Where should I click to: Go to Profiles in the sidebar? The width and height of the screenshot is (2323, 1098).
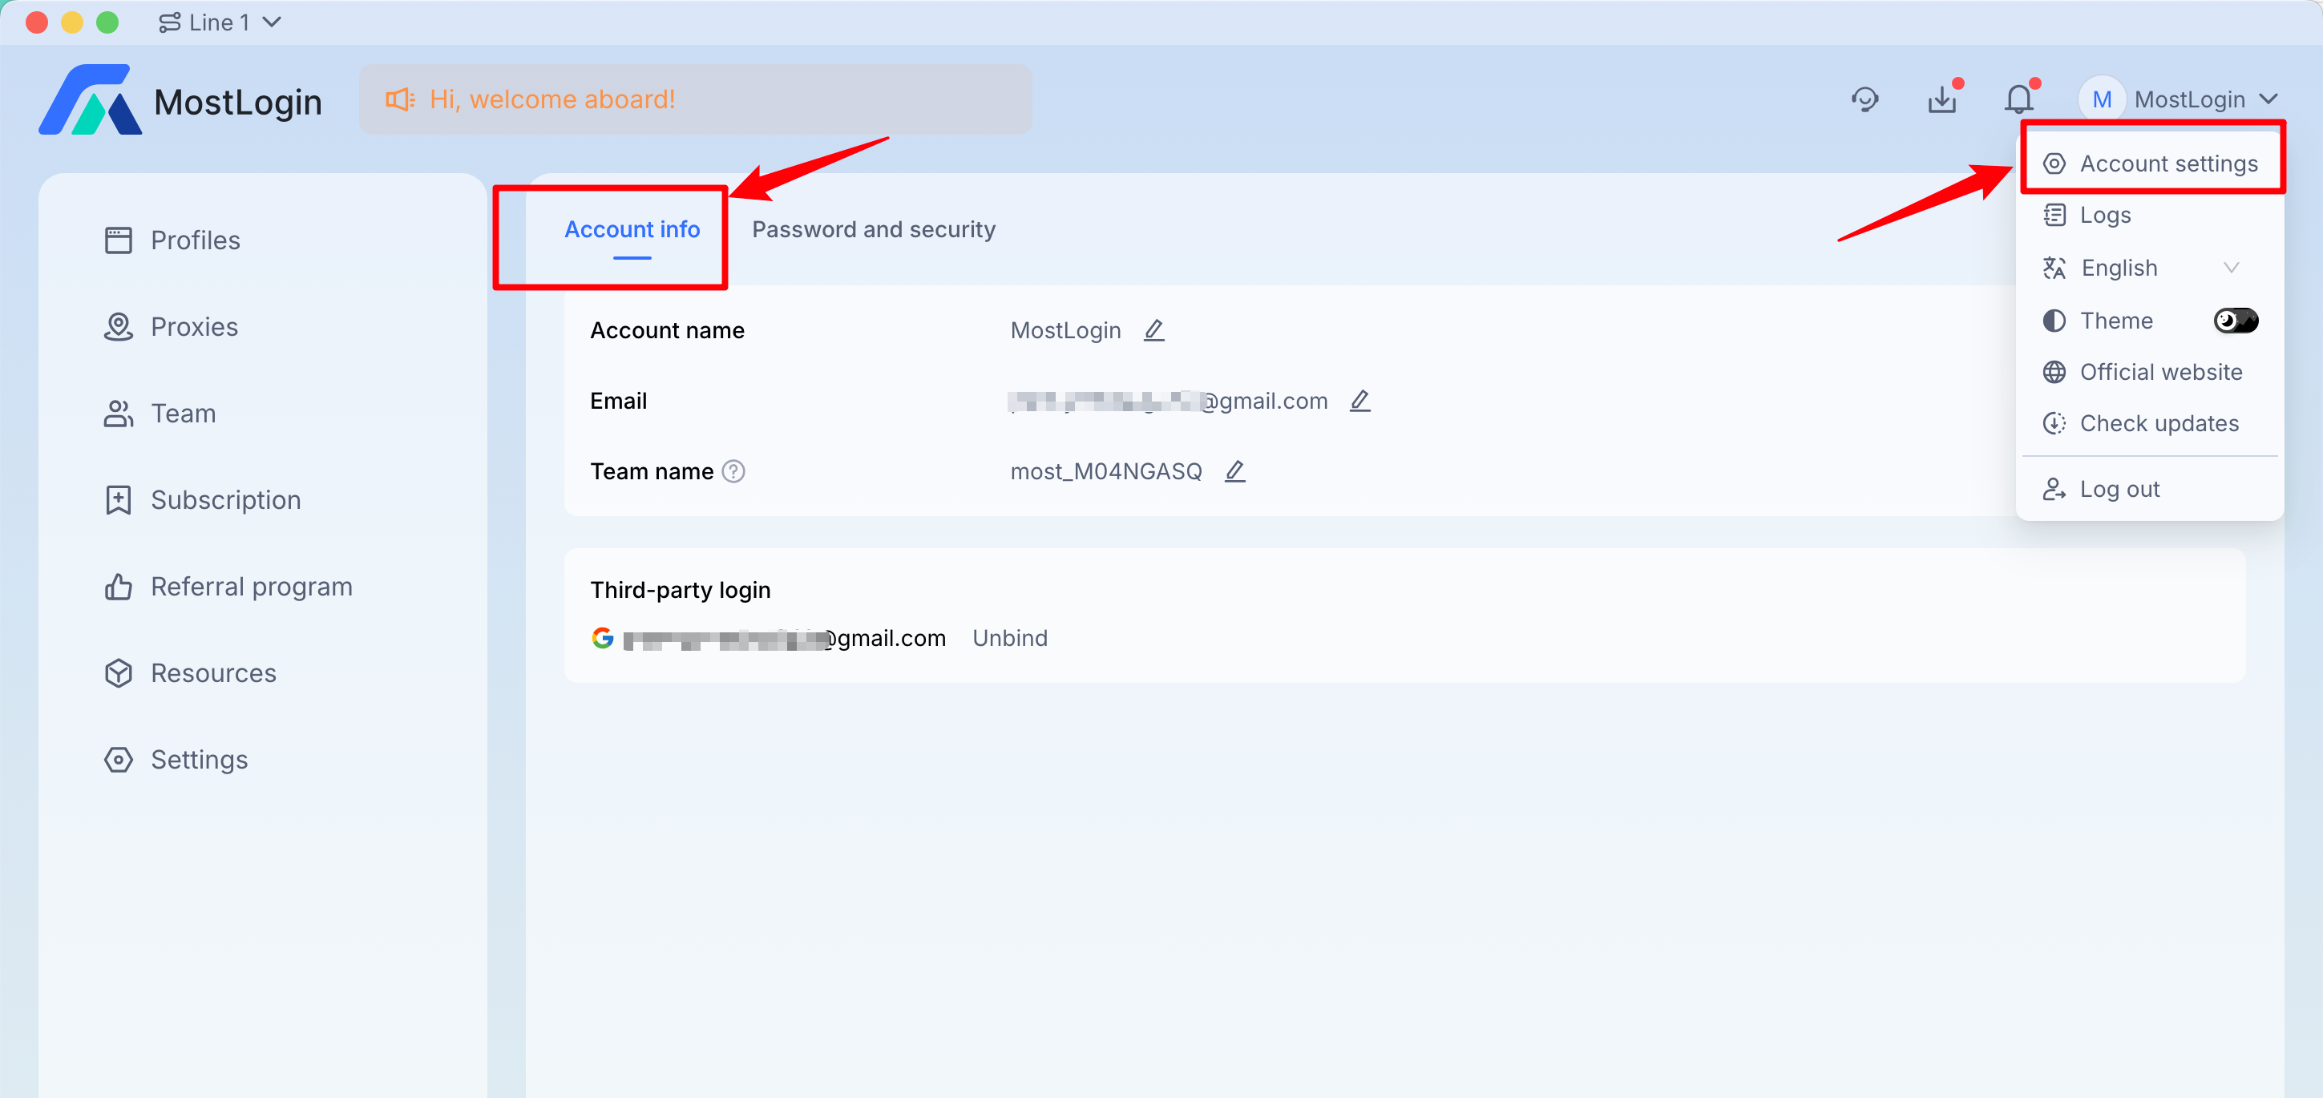(x=196, y=240)
